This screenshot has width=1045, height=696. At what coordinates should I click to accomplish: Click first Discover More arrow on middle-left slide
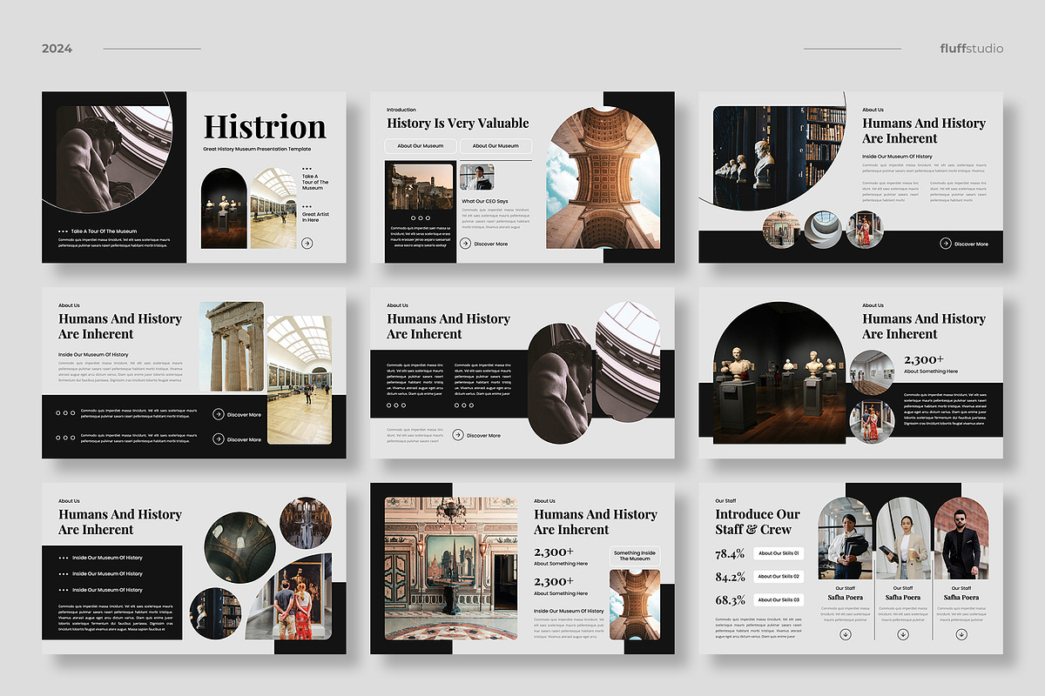(219, 414)
